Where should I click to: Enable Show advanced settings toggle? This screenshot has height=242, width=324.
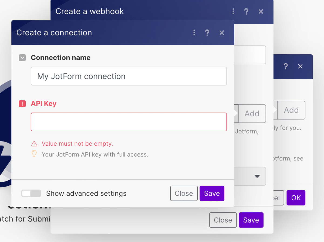pyautogui.click(x=31, y=193)
